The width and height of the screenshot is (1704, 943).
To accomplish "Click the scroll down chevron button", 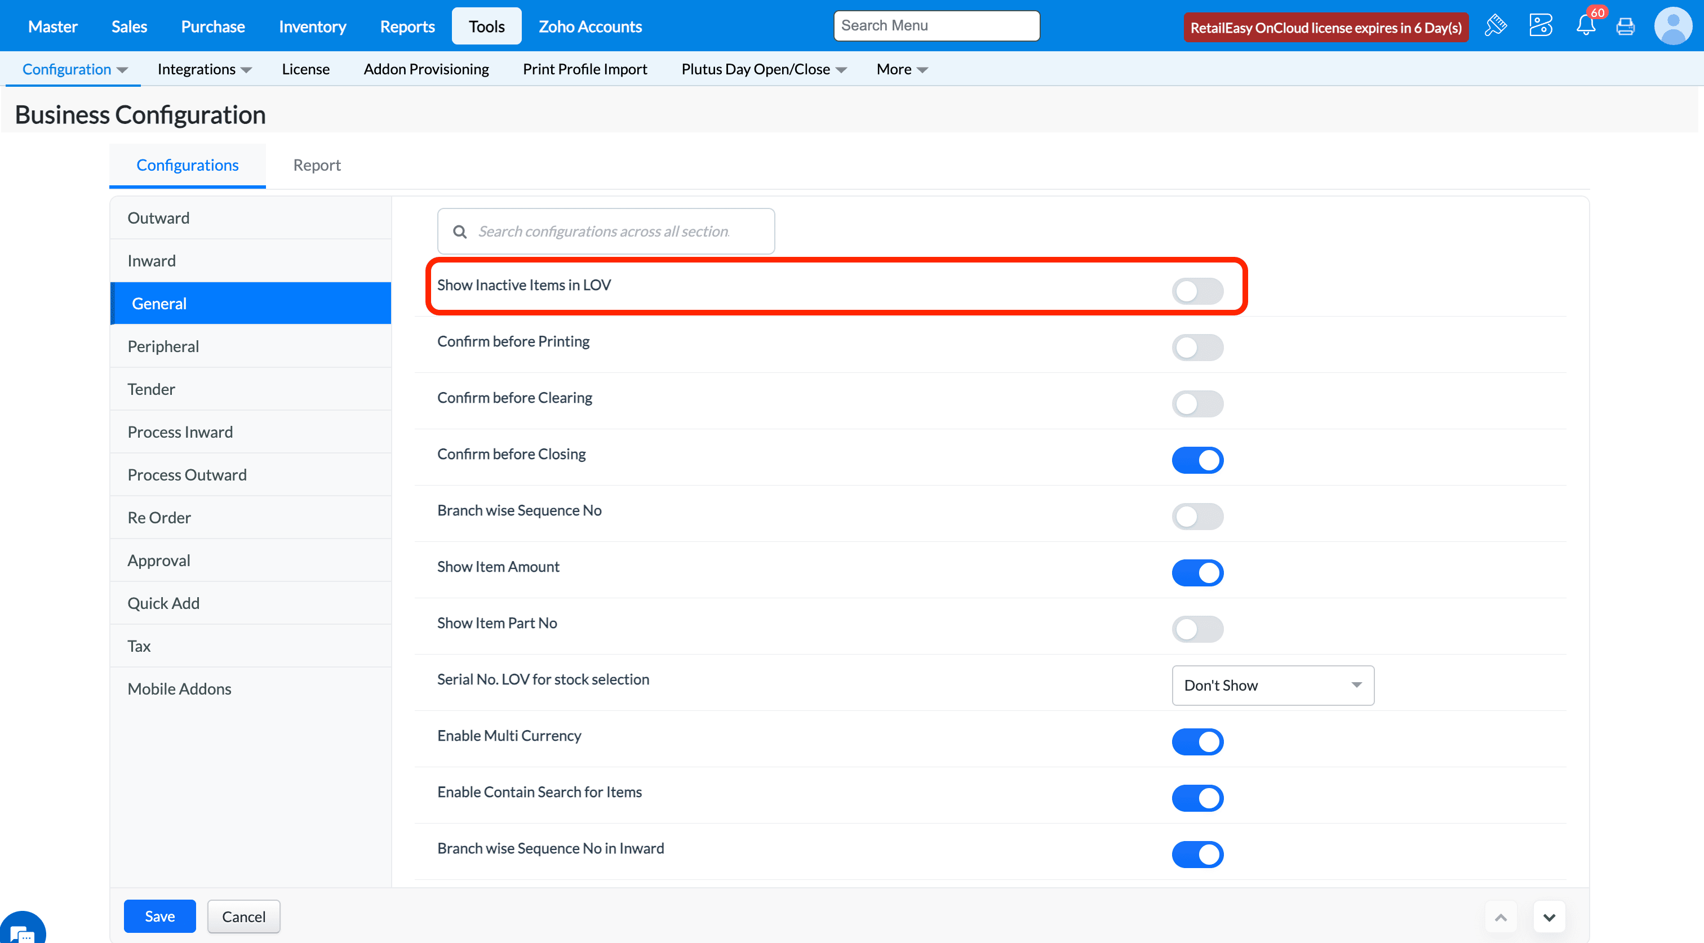I will 1548,917.
